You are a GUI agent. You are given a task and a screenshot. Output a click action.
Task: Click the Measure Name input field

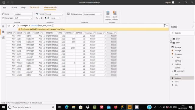coord(23,14)
